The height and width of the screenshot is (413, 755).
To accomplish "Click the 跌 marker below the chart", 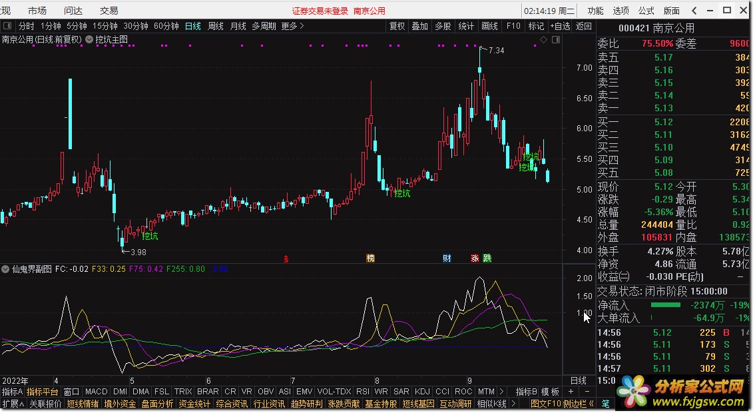I will (x=487, y=258).
